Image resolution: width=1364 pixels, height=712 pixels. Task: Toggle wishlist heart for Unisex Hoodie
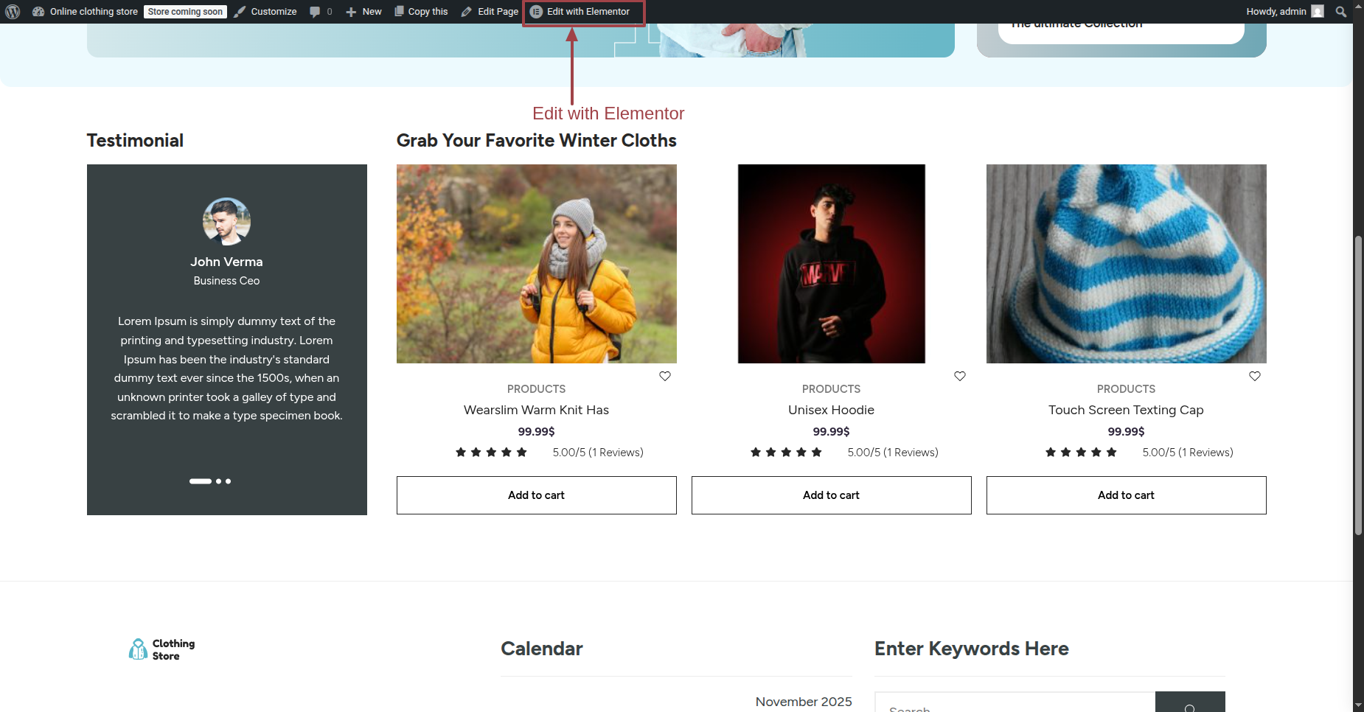click(x=960, y=376)
